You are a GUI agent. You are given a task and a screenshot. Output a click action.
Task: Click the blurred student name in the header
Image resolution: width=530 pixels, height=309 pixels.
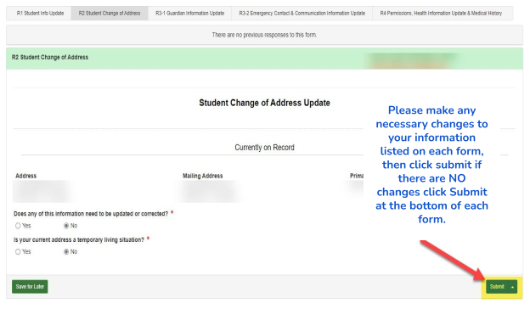(x=413, y=61)
